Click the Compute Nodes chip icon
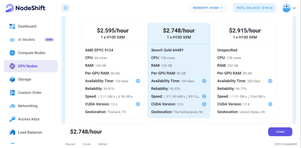Image resolution: width=301 pixels, height=148 pixels. coord(12,53)
